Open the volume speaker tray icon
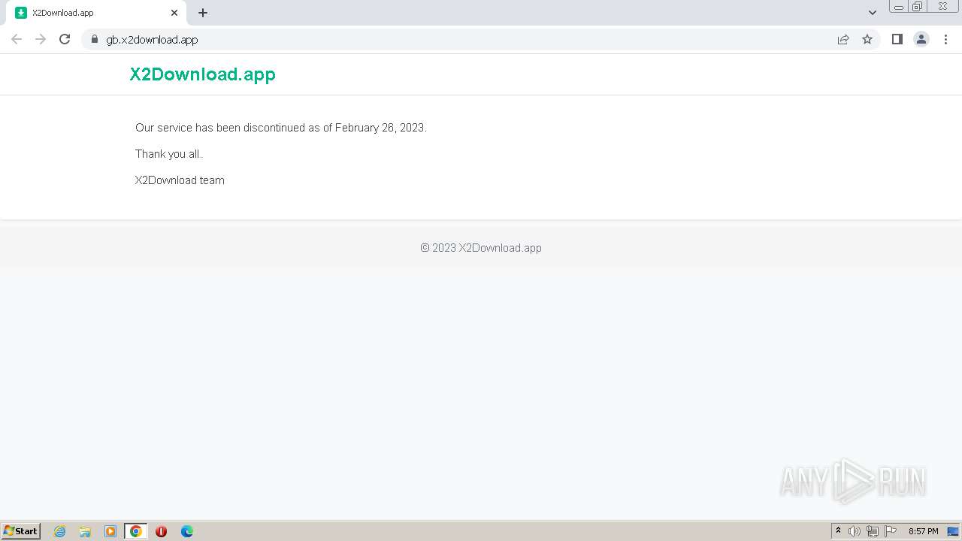The image size is (962, 541). tap(855, 531)
